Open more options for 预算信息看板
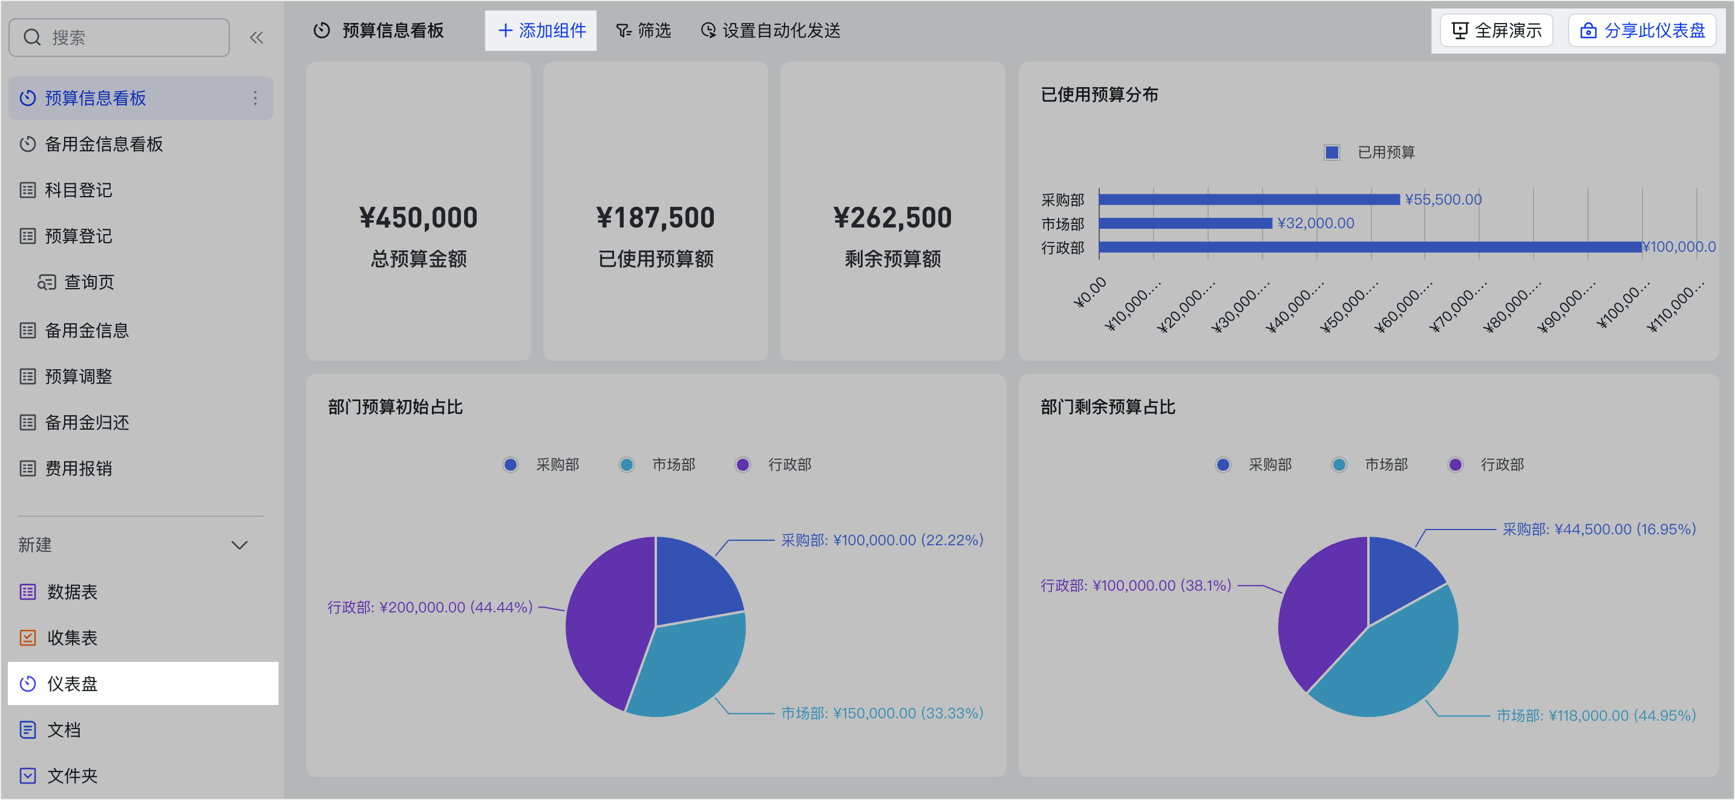This screenshot has height=800, width=1735. pos(255,99)
